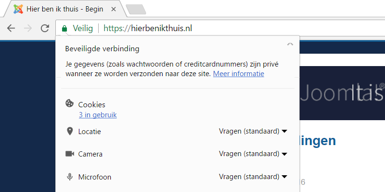385x192 pixels.
Task: Click the forward navigation arrow
Action: [28, 28]
